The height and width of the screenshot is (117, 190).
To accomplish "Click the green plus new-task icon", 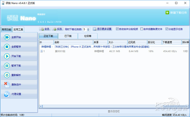I will tap(167, 12).
